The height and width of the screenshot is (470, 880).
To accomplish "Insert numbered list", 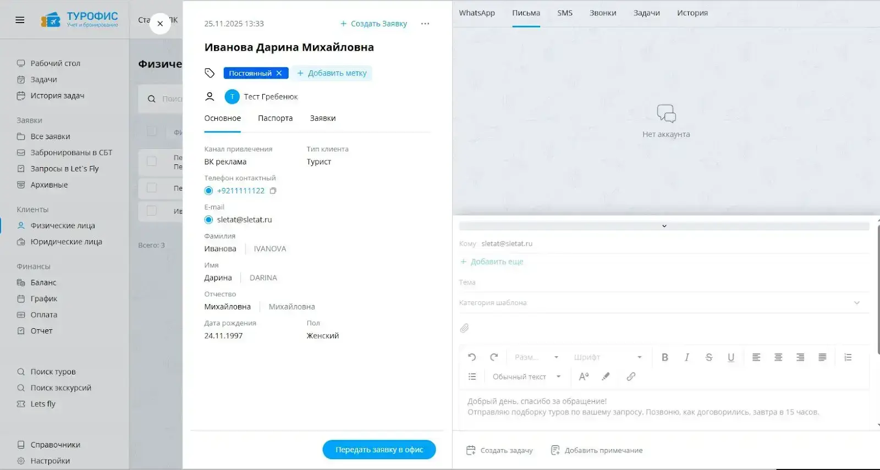I will click(848, 357).
